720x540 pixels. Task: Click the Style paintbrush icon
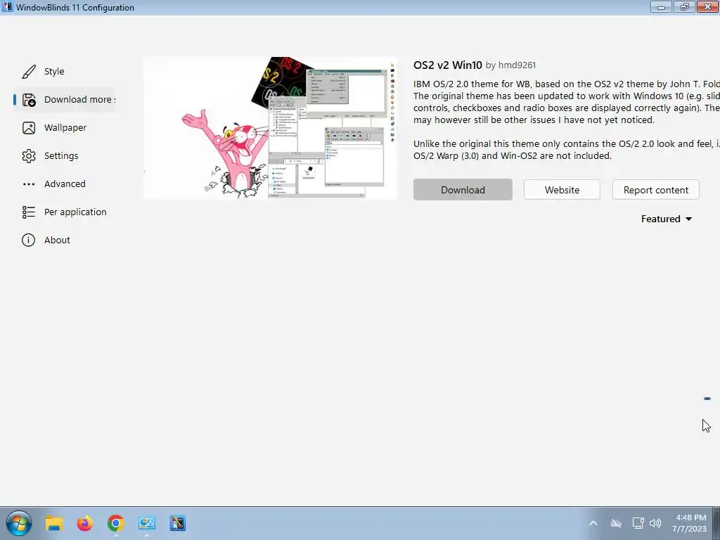pyautogui.click(x=28, y=72)
